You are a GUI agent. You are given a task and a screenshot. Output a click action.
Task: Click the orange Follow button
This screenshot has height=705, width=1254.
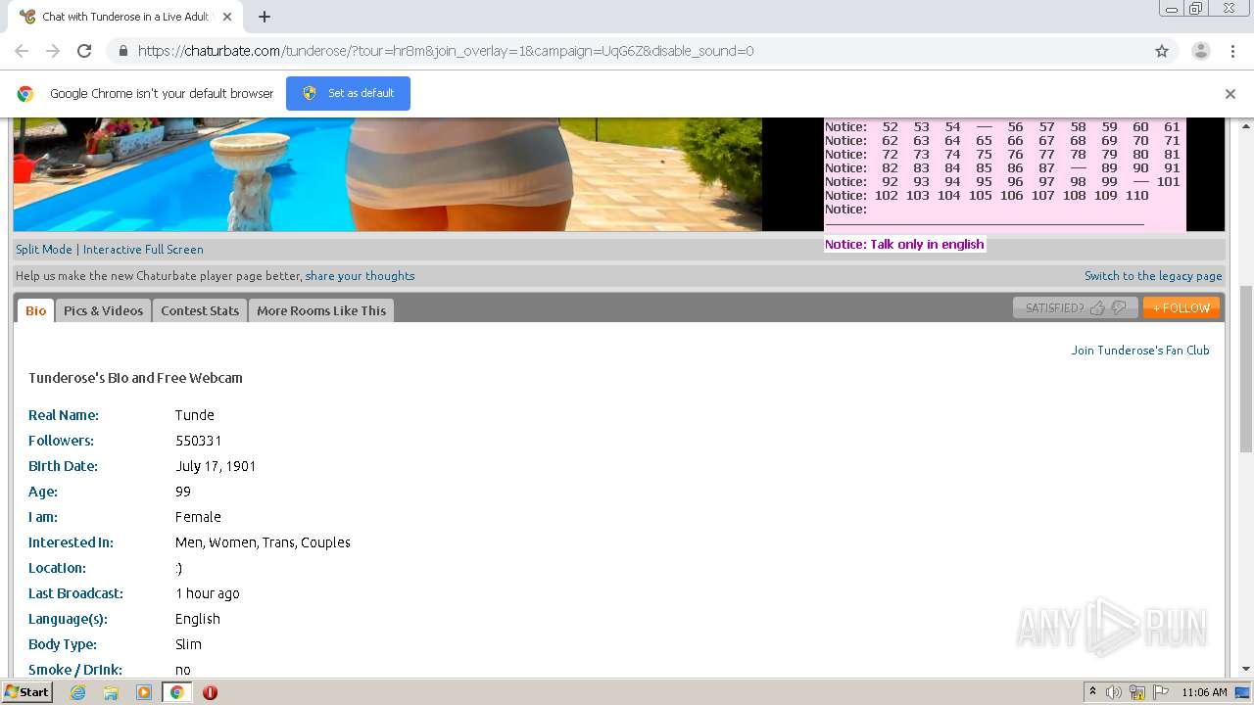pyautogui.click(x=1182, y=307)
